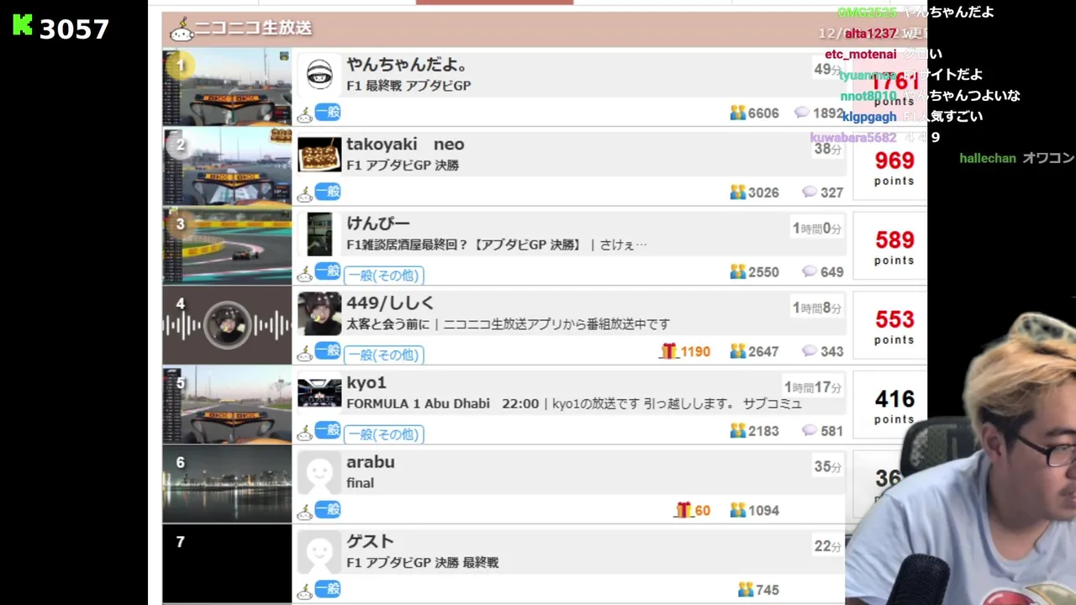Click gift icon beside 1190
The height and width of the screenshot is (605, 1076).
668,351
